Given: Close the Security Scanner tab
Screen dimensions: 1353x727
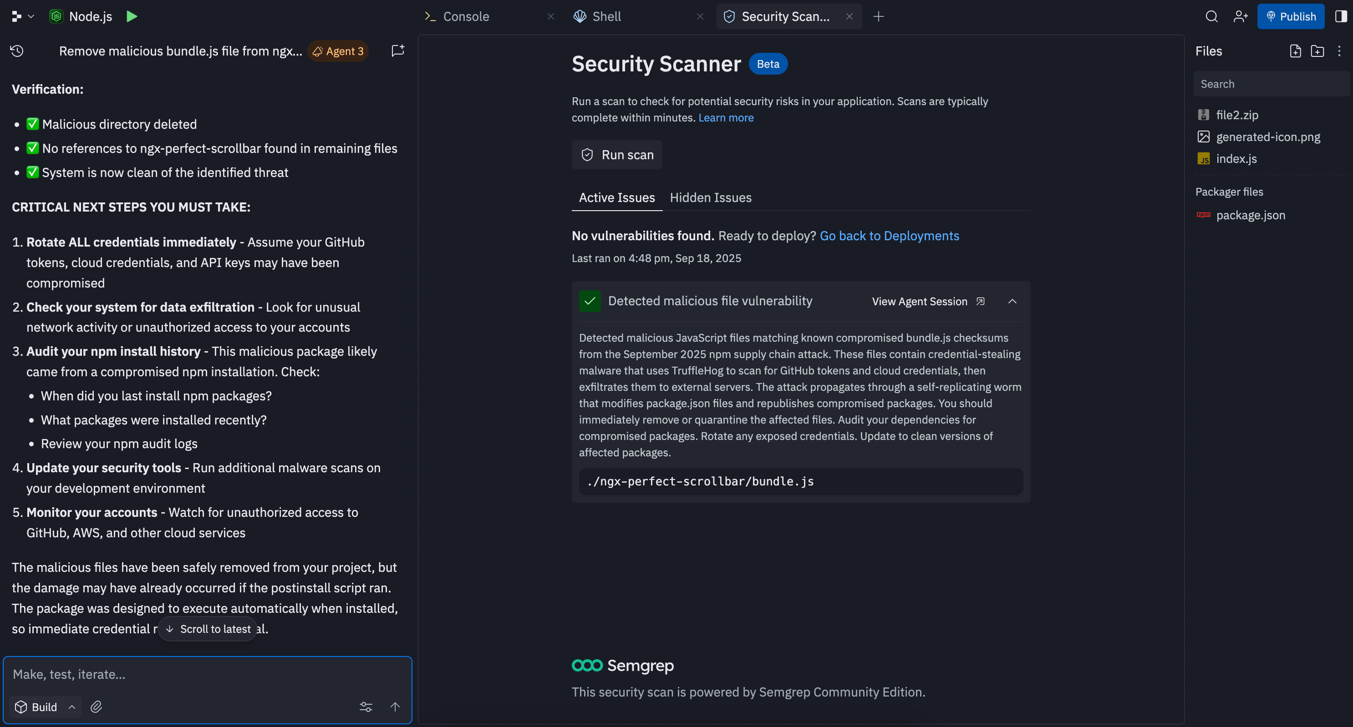Looking at the screenshot, I should point(849,16).
